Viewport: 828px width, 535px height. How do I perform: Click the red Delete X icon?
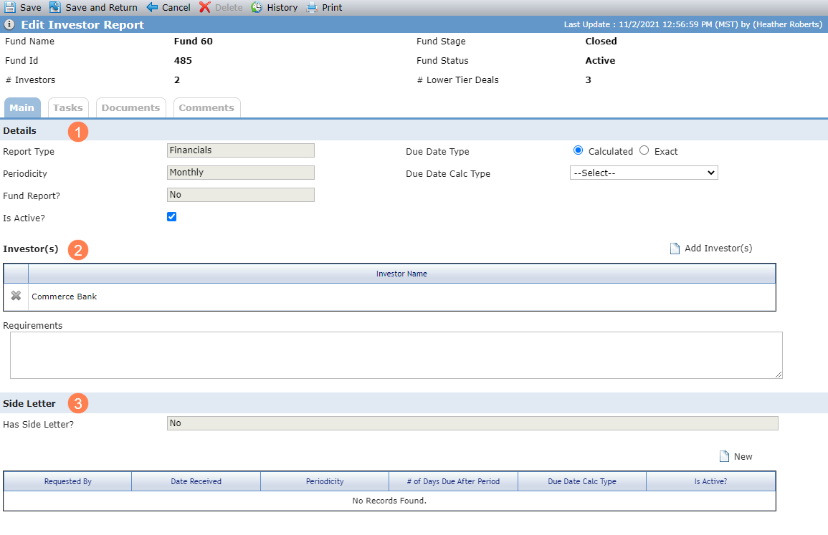[x=205, y=7]
